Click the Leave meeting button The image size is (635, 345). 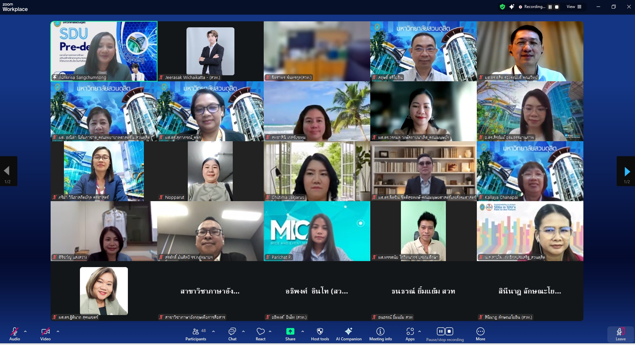[620, 334]
